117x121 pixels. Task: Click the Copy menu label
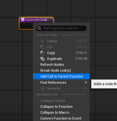click(x=51, y=53)
